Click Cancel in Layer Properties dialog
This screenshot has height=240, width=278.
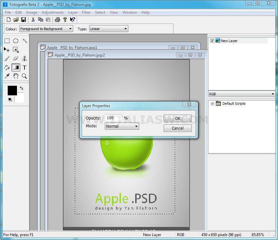[x=178, y=128]
